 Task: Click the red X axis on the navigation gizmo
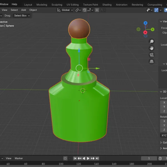point(145,32)
